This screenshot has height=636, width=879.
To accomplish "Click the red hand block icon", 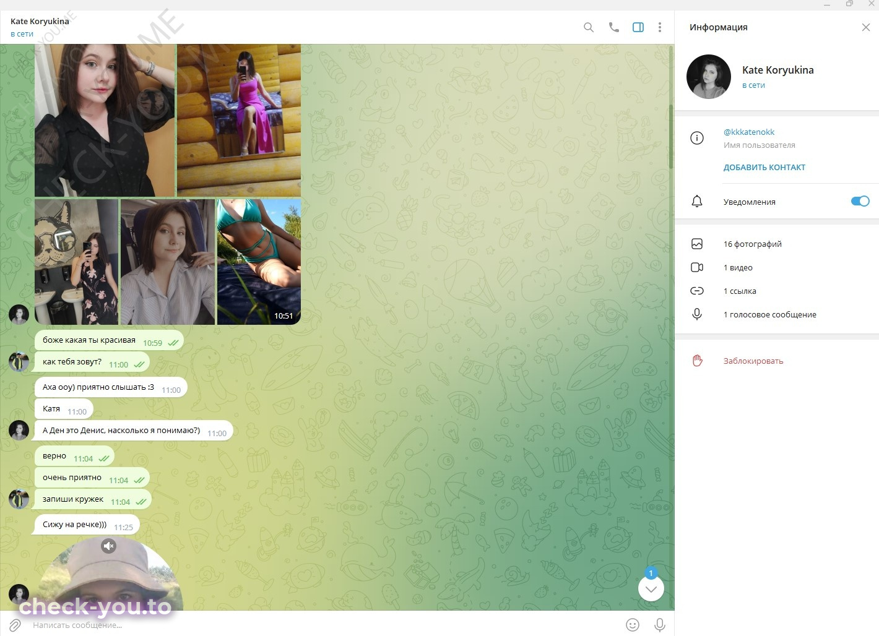I will tap(697, 361).
